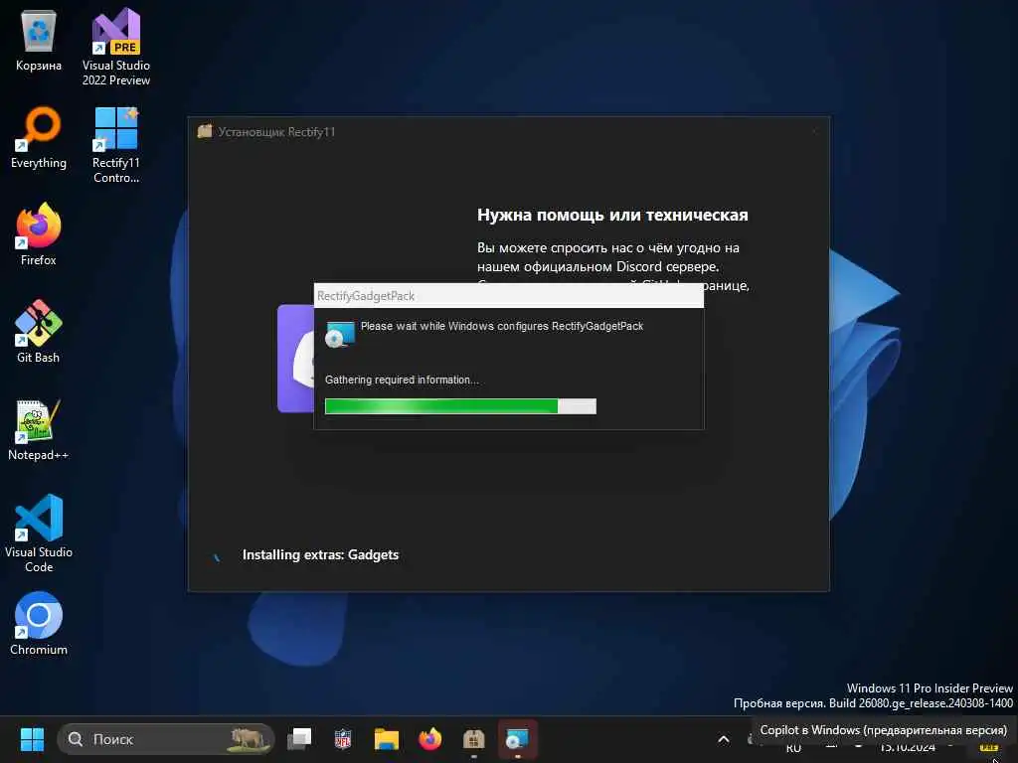This screenshot has width=1018, height=763.
Task: Click the loading spinner beside Installing extras
Action: pos(216,556)
